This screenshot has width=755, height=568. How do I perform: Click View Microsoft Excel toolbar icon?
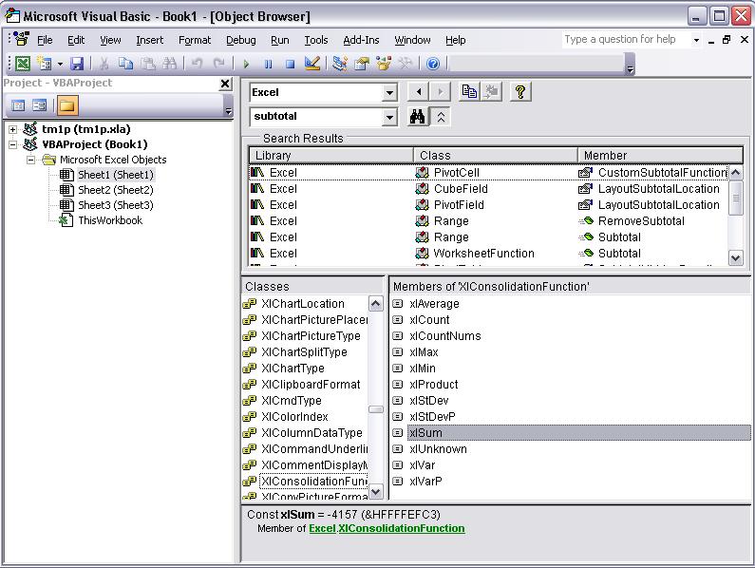23,63
